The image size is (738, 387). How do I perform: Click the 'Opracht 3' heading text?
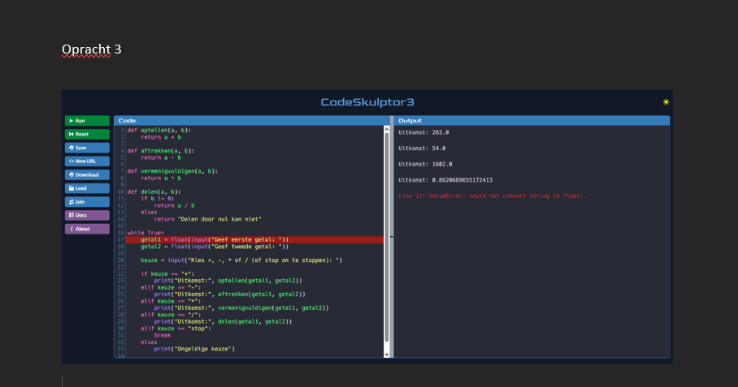coord(91,49)
